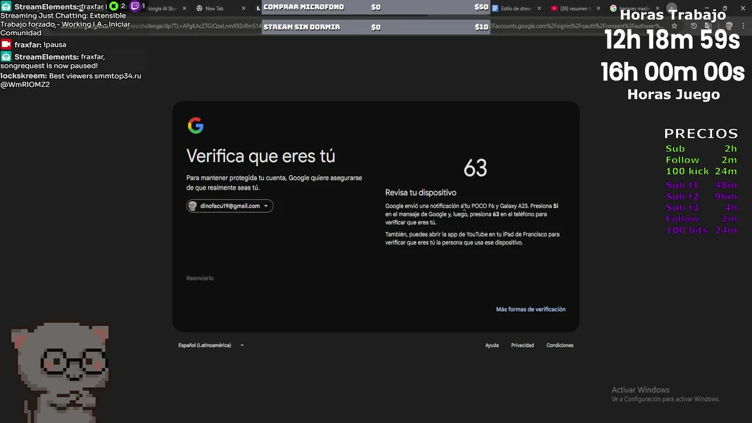752x423 pixels.
Task: Click the 'Revisa tu dispositivo' heading
Action: tap(421, 193)
